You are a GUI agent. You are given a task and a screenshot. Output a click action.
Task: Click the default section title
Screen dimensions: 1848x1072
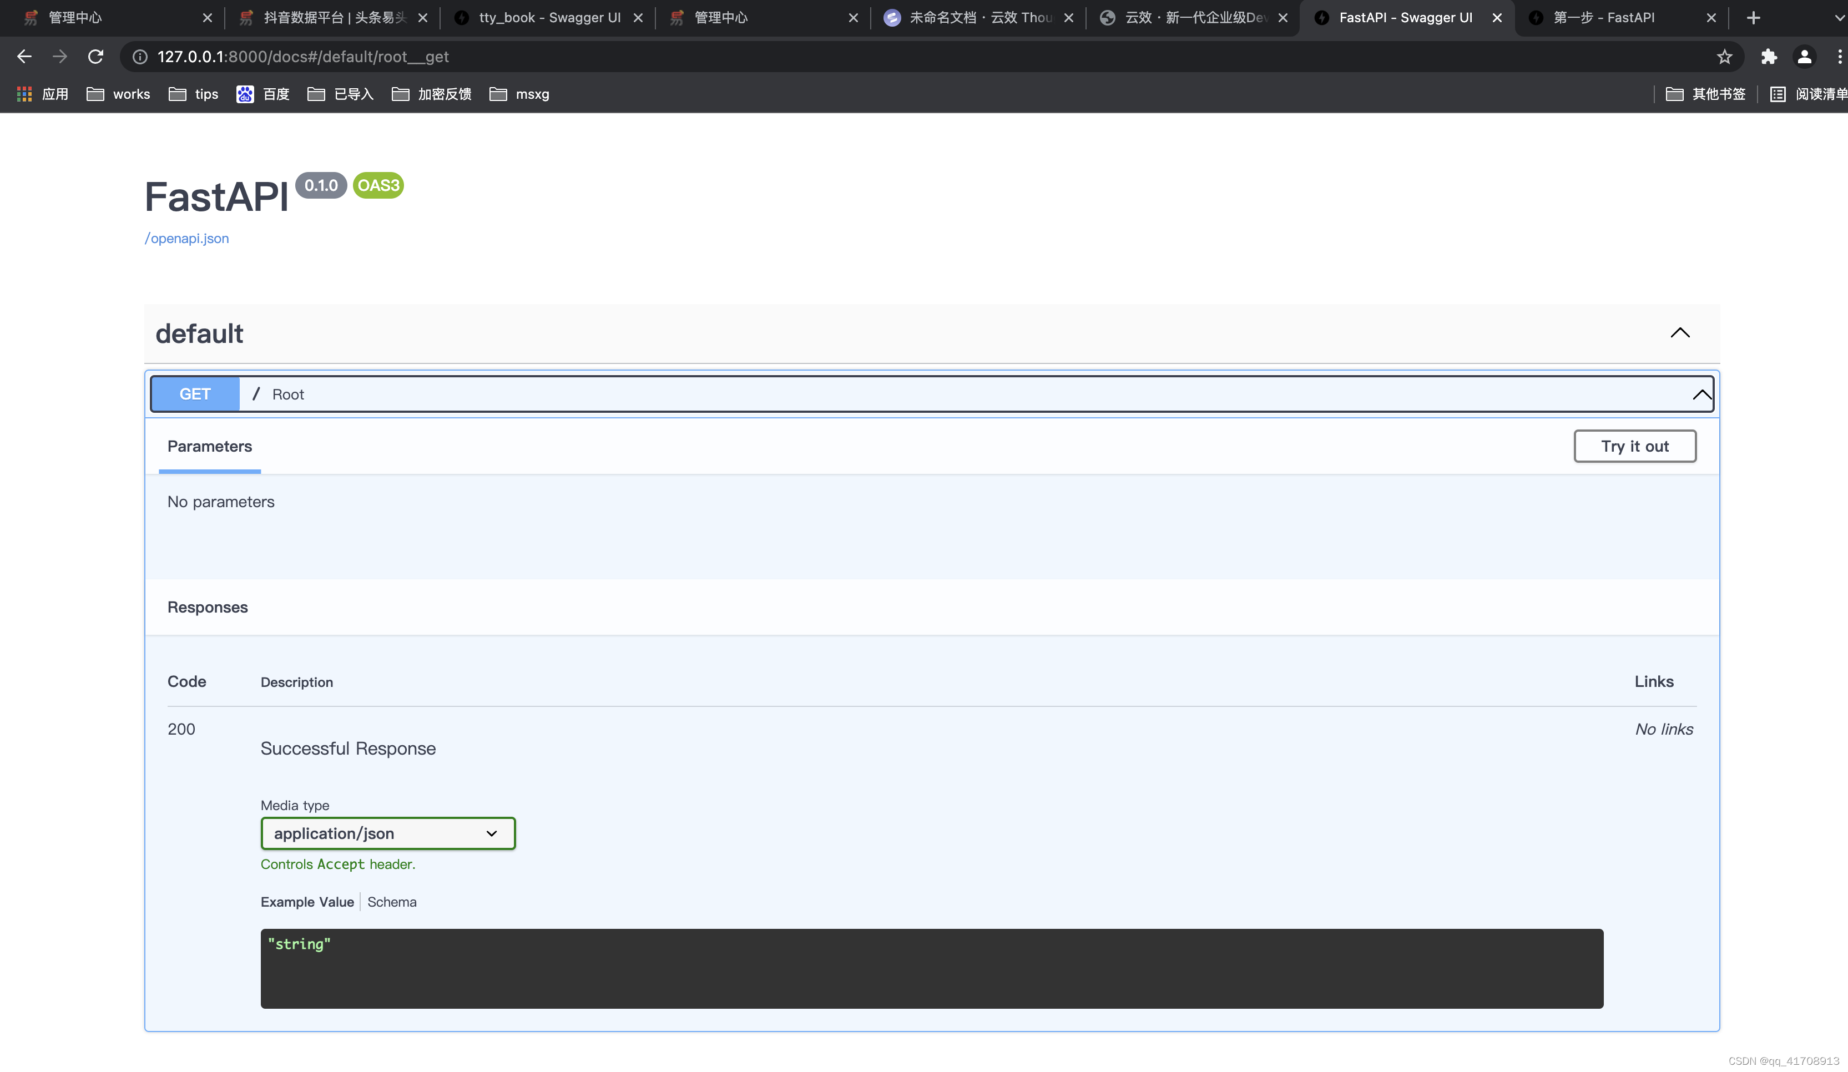[x=199, y=333]
